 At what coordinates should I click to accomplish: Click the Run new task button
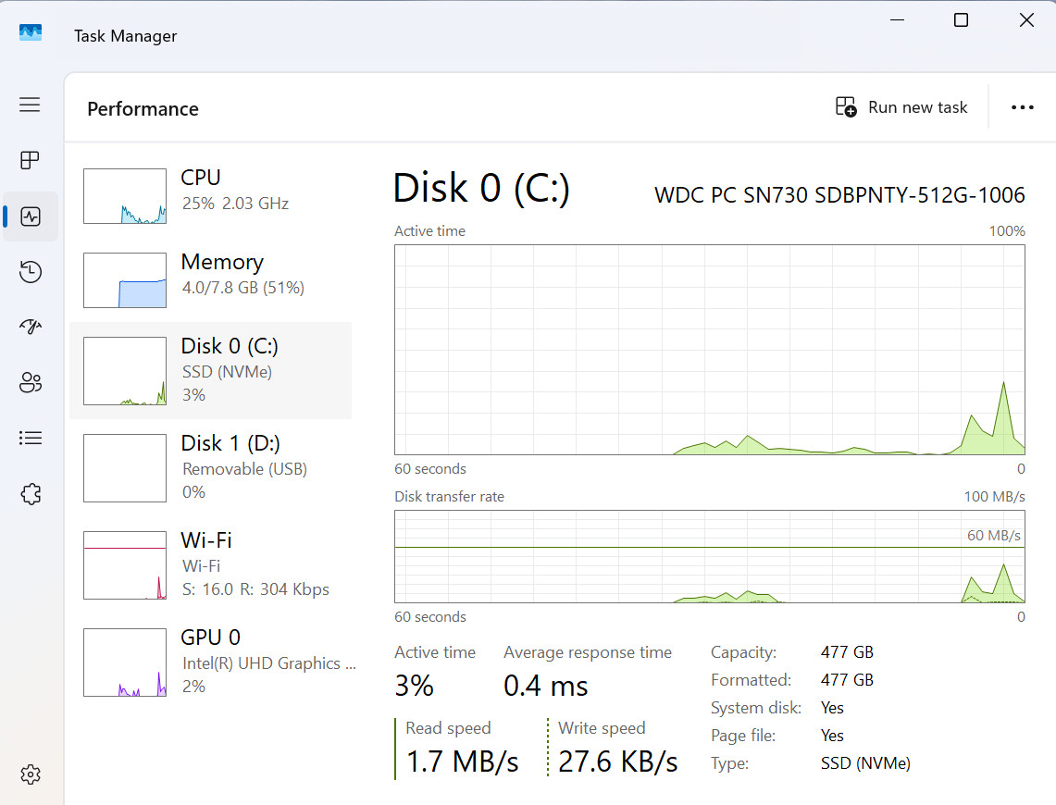pos(901,107)
